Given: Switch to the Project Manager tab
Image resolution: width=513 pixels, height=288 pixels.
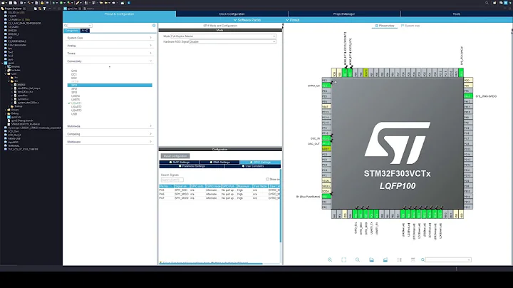Looking at the screenshot, I should [x=344, y=14].
